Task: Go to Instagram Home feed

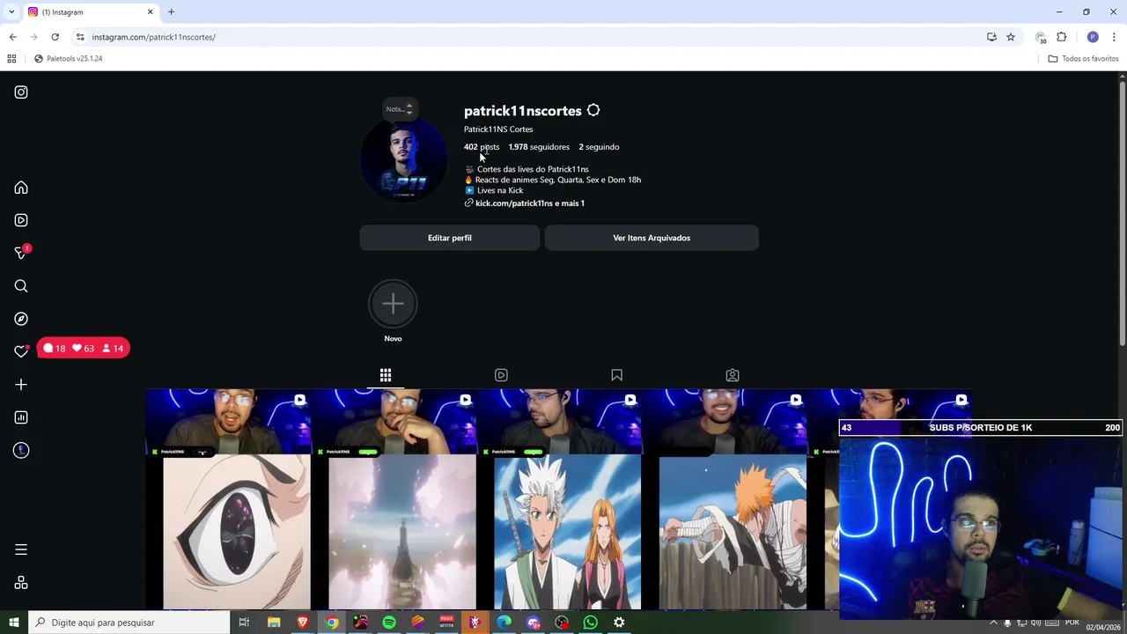Action: pyautogui.click(x=21, y=188)
